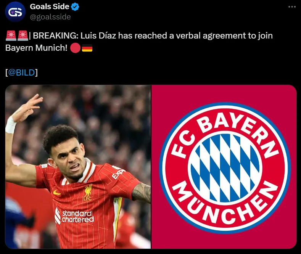Click the red circle emoji

(x=75, y=48)
